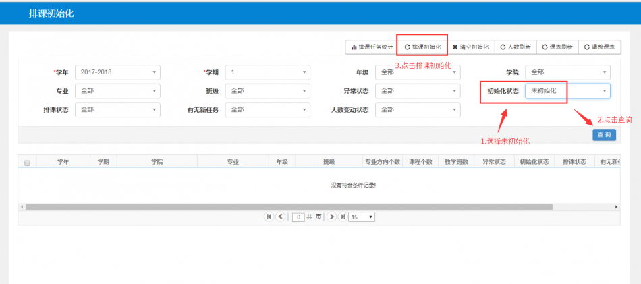This screenshot has width=641, height=284.
Task: Click the page number input field
Action: [x=299, y=217]
